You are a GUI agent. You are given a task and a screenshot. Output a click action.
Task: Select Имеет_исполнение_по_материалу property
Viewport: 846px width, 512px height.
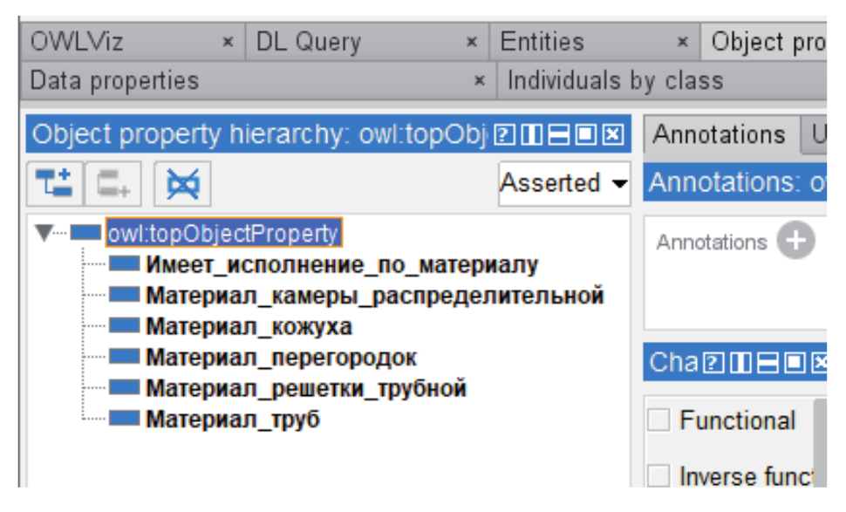[x=341, y=264]
